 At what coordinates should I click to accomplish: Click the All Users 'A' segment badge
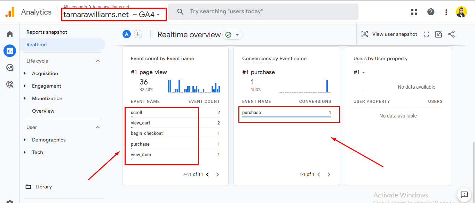click(127, 34)
